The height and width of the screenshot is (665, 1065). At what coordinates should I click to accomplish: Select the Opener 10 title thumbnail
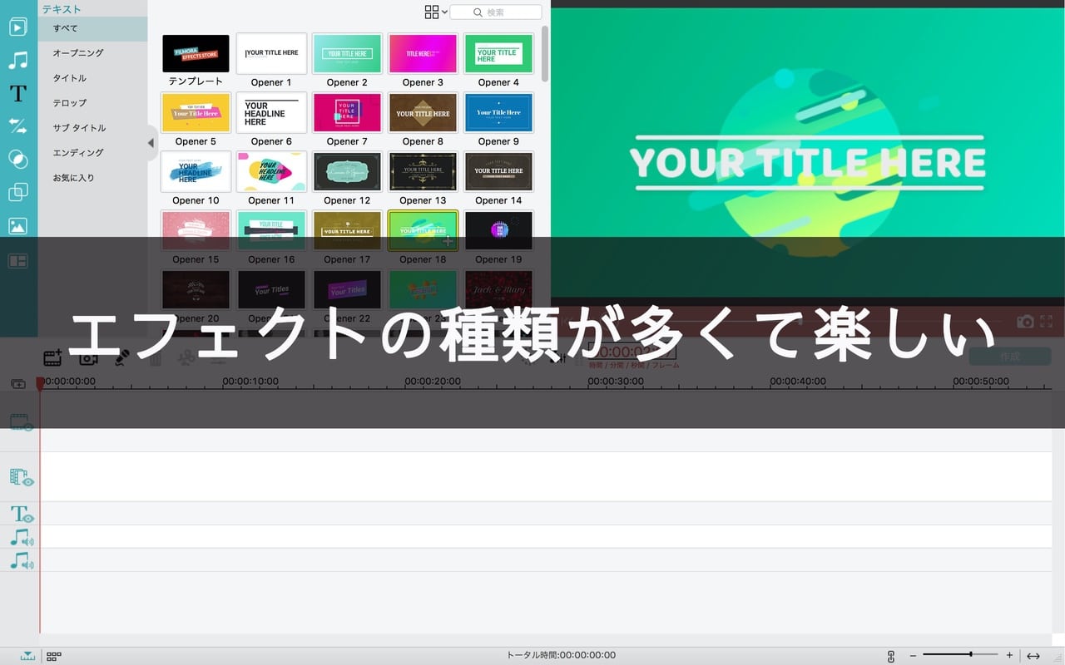196,171
